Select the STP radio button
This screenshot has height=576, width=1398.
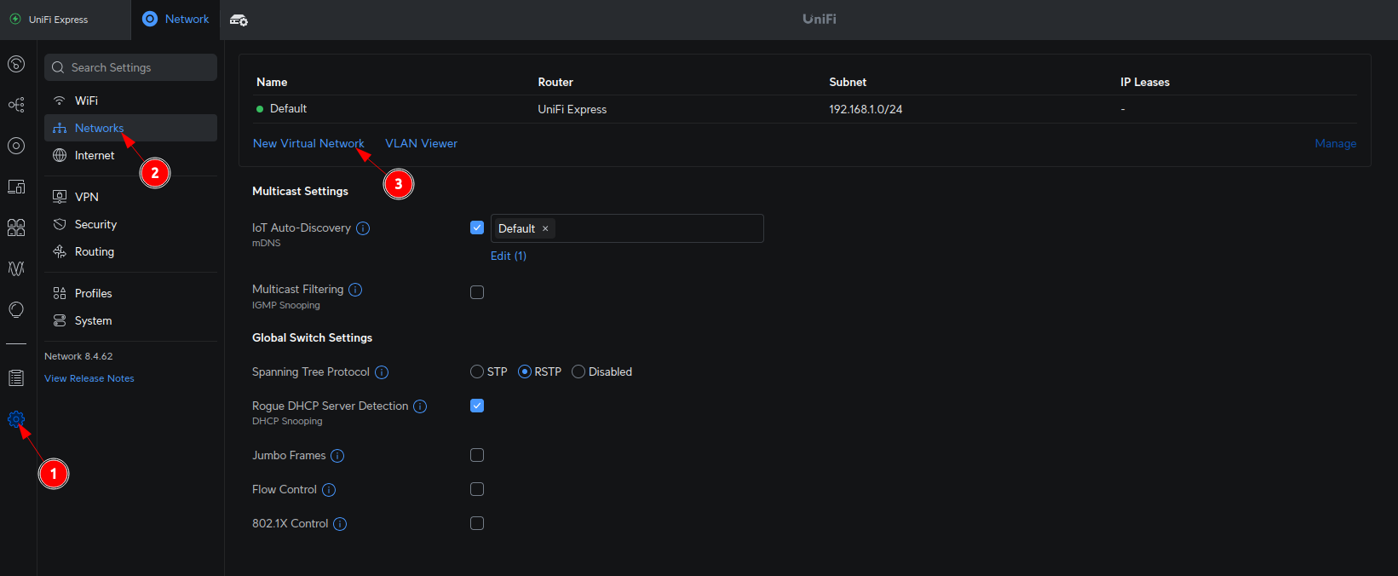(x=477, y=372)
